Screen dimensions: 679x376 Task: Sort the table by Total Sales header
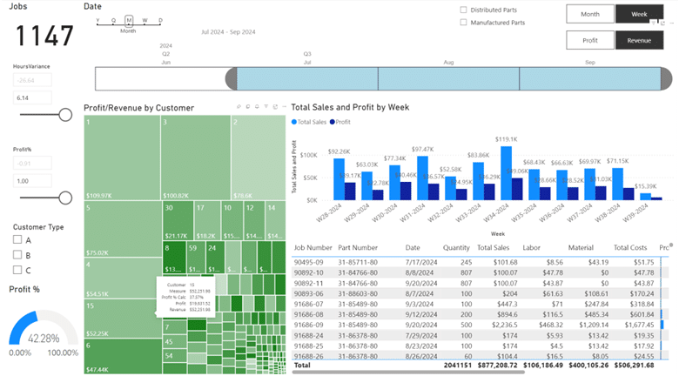coord(494,248)
